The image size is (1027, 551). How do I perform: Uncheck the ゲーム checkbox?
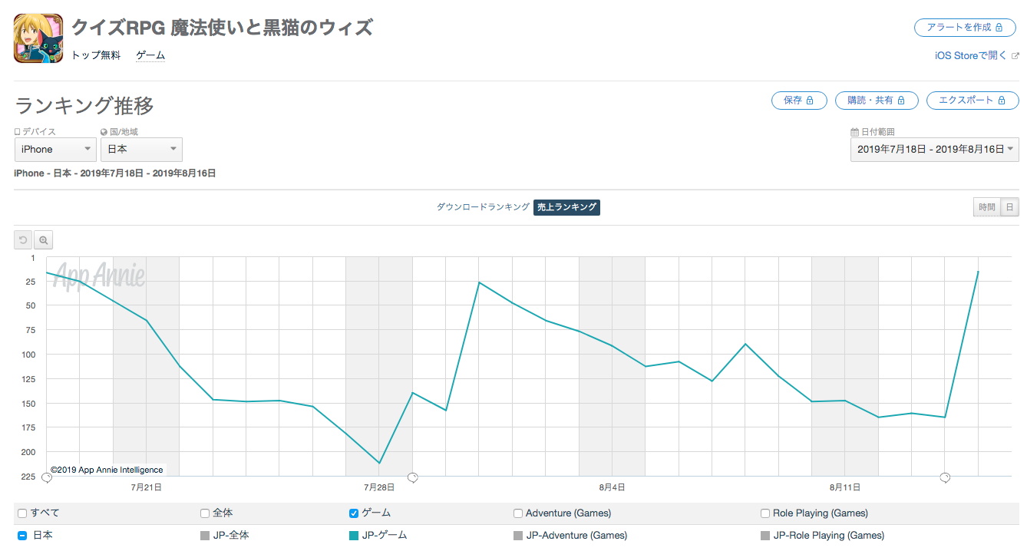coord(354,513)
